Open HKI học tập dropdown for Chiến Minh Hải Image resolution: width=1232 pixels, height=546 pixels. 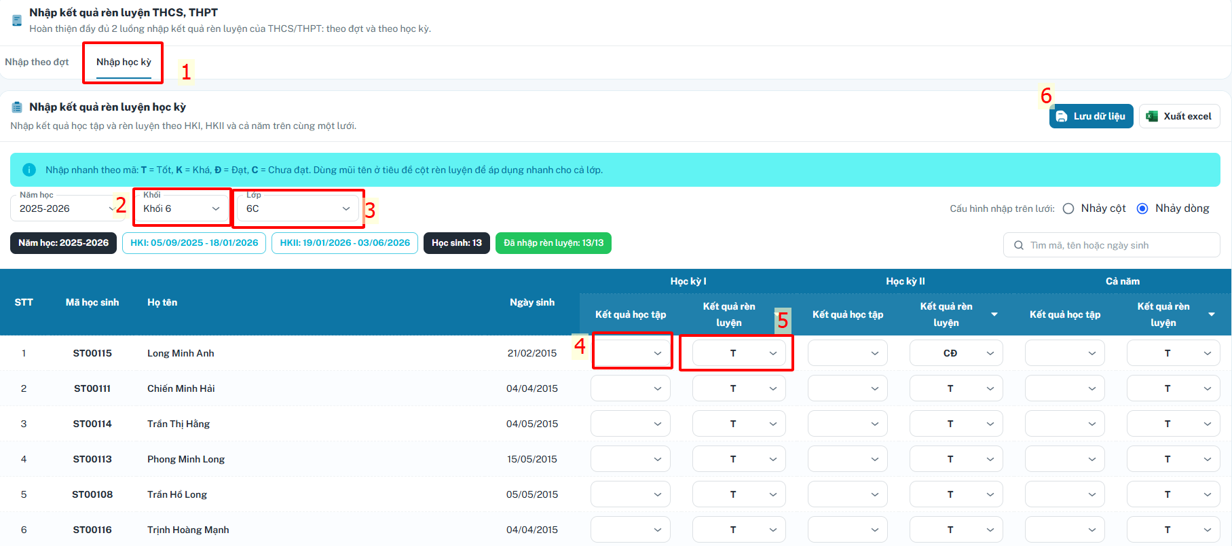(x=631, y=388)
